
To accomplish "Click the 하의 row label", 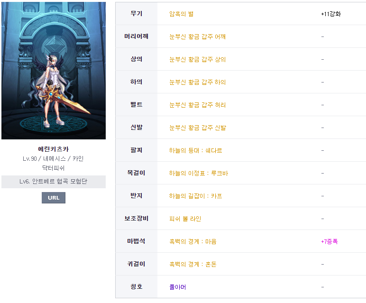I will pos(137,82).
